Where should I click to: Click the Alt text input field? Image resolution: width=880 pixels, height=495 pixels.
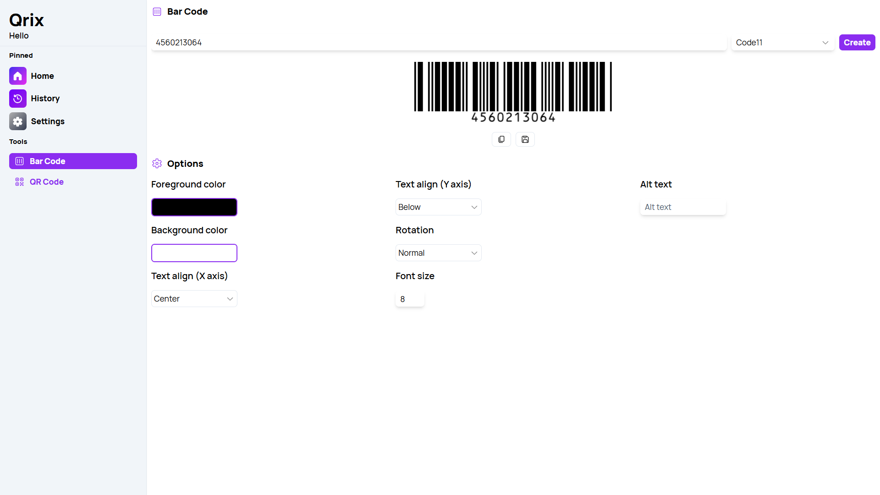[x=682, y=207]
